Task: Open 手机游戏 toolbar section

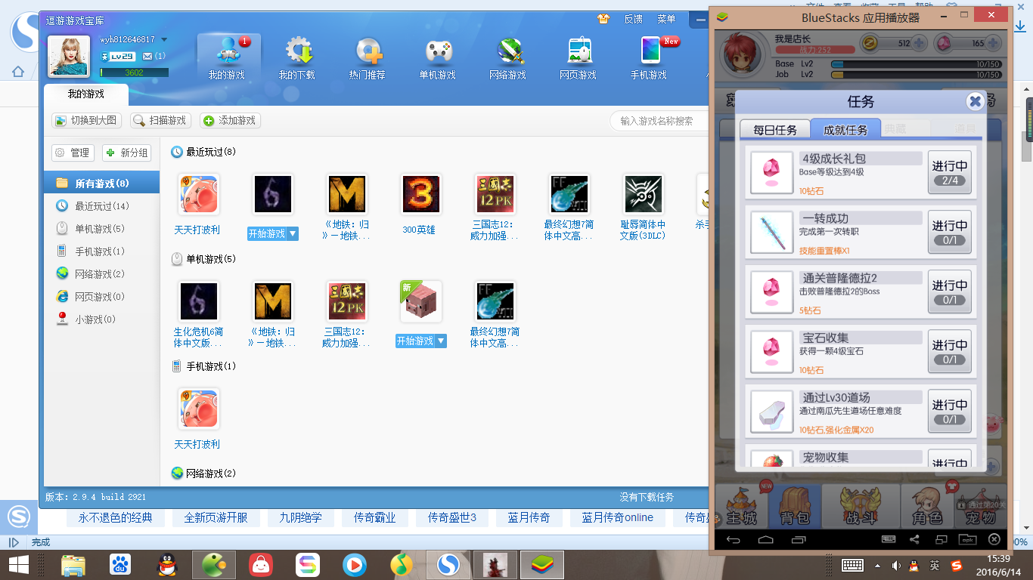Action: coord(649,57)
